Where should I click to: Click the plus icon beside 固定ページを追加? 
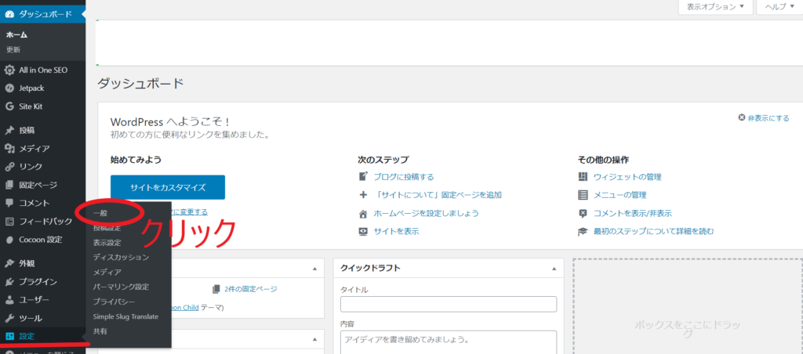pos(364,195)
